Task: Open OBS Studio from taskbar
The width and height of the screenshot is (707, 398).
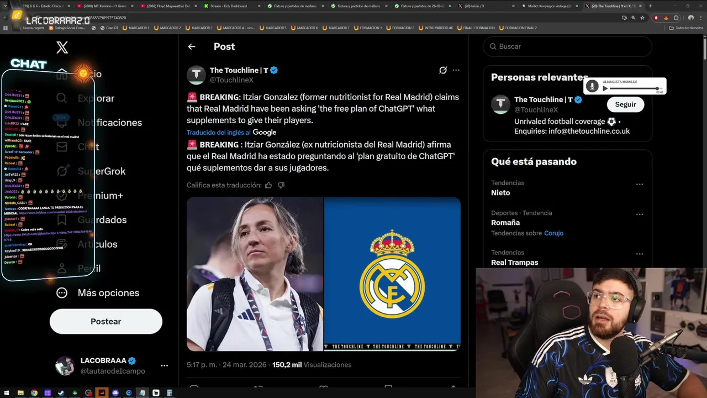Action: pos(88,393)
